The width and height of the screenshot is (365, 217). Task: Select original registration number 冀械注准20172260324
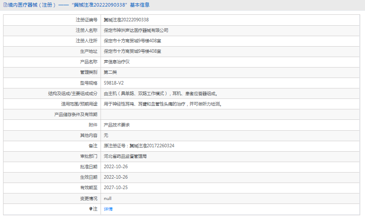click(152, 146)
